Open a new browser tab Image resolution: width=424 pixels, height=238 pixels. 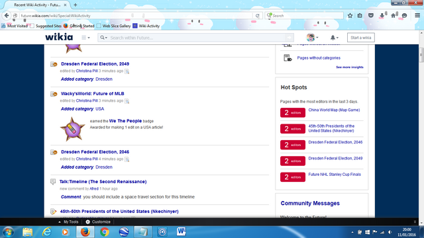pos(75,5)
